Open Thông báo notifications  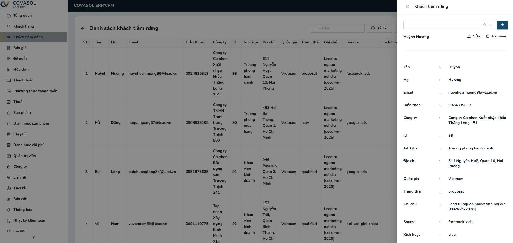pyautogui.click(x=22, y=210)
